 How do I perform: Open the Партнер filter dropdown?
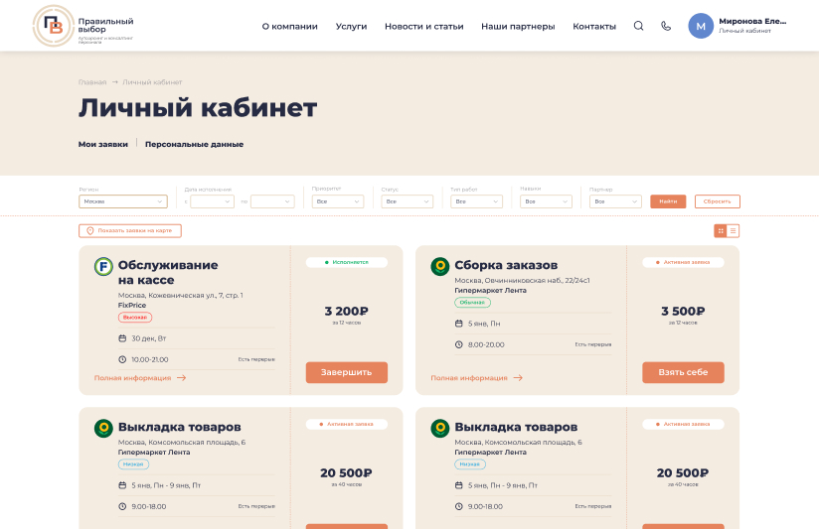point(615,201)
